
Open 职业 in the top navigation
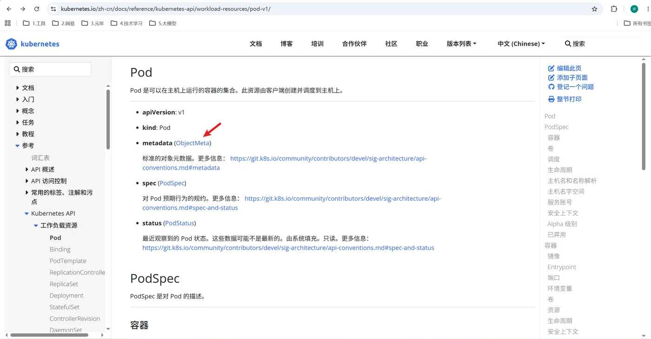coord(422,44)
